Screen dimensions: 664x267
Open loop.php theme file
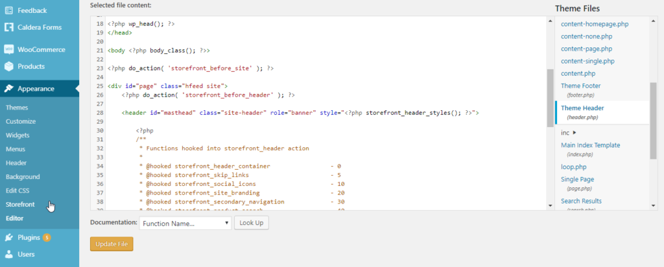[573, 167]
